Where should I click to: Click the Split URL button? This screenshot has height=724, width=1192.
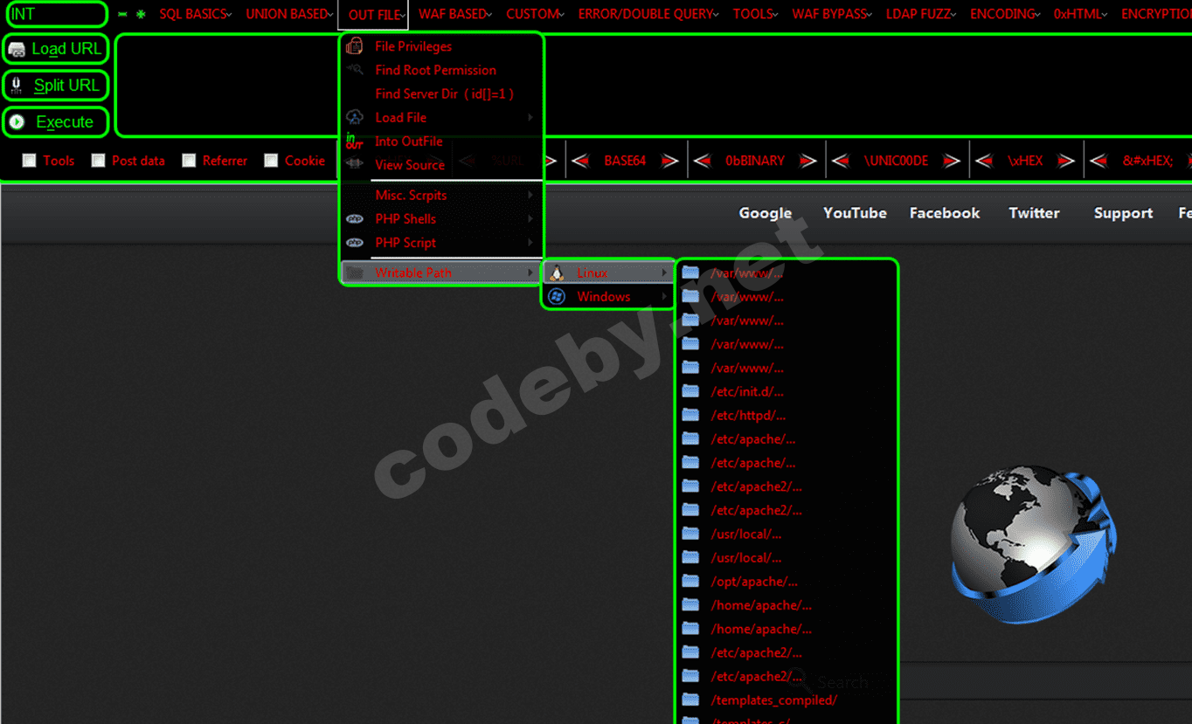coord(56,86)
